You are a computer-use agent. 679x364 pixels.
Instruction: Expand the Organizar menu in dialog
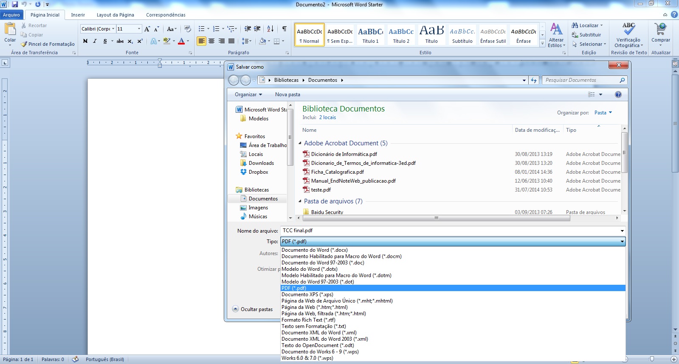pyautogui.click(x=248, y=94)
